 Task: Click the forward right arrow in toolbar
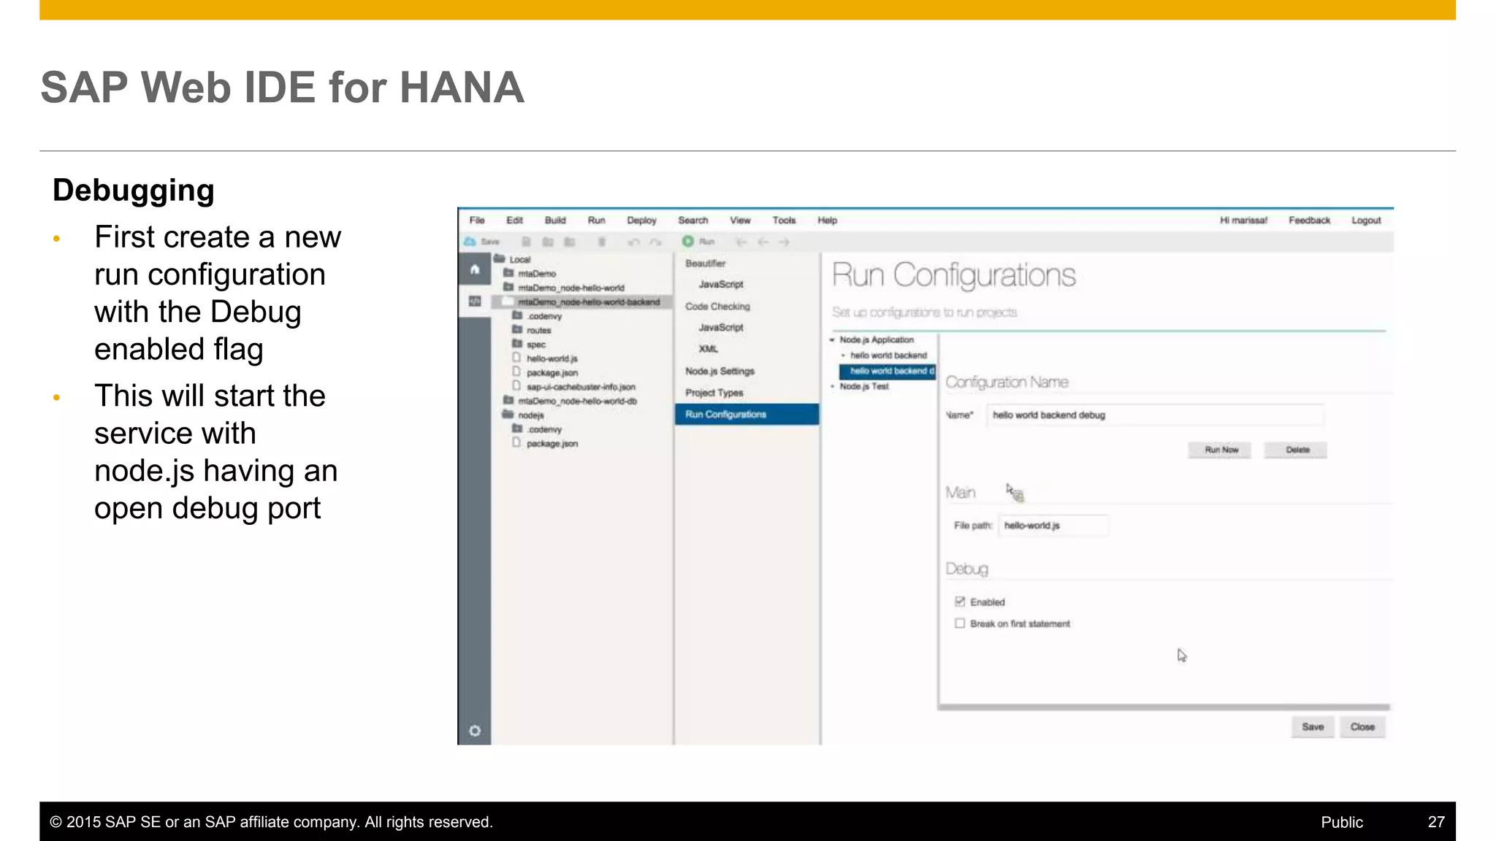784,242
